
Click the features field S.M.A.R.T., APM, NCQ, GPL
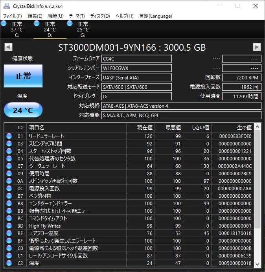(181, 115)
